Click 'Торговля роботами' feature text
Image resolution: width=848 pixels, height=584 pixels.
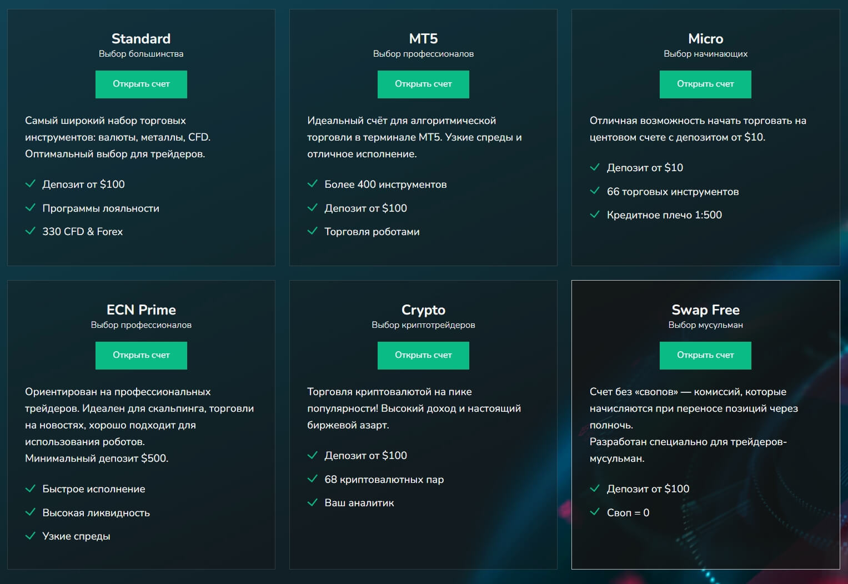372,232
